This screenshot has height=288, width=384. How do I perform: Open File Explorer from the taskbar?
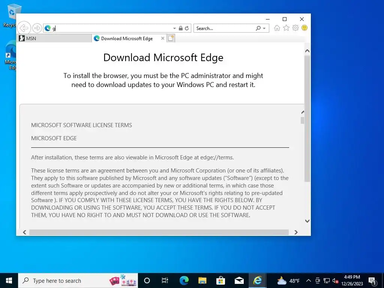coord(202,280)
